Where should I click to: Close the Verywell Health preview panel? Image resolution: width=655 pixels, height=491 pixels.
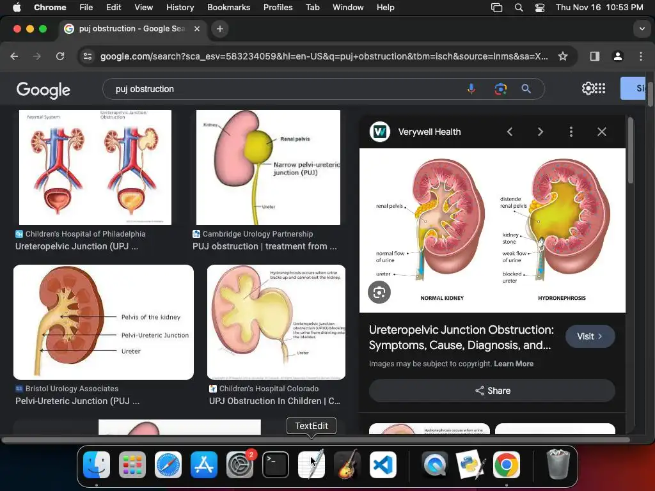pos(601,132)
